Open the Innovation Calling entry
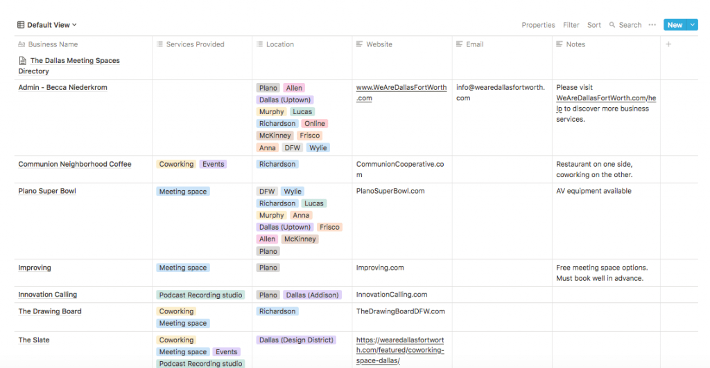This screenshot has width=710, height=368. tap(48, 295)
